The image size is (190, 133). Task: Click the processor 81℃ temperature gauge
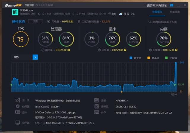tap(66, 39)
